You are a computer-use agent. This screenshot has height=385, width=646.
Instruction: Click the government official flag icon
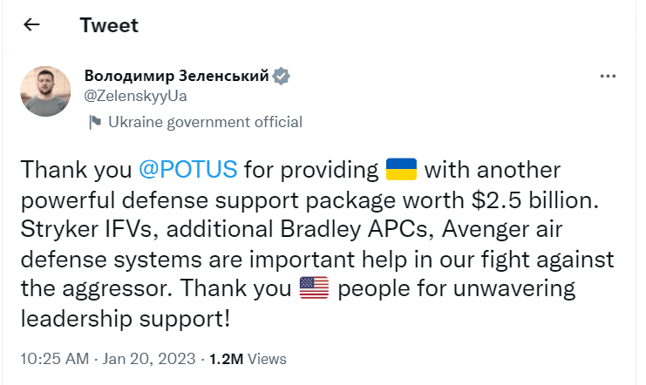94,122
